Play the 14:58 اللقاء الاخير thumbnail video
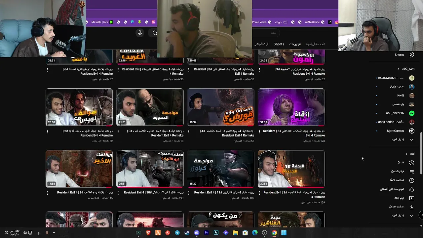Image resolution: width=423 pixels, height=238 pixels. pyautogui.click(x=79, y=169)
